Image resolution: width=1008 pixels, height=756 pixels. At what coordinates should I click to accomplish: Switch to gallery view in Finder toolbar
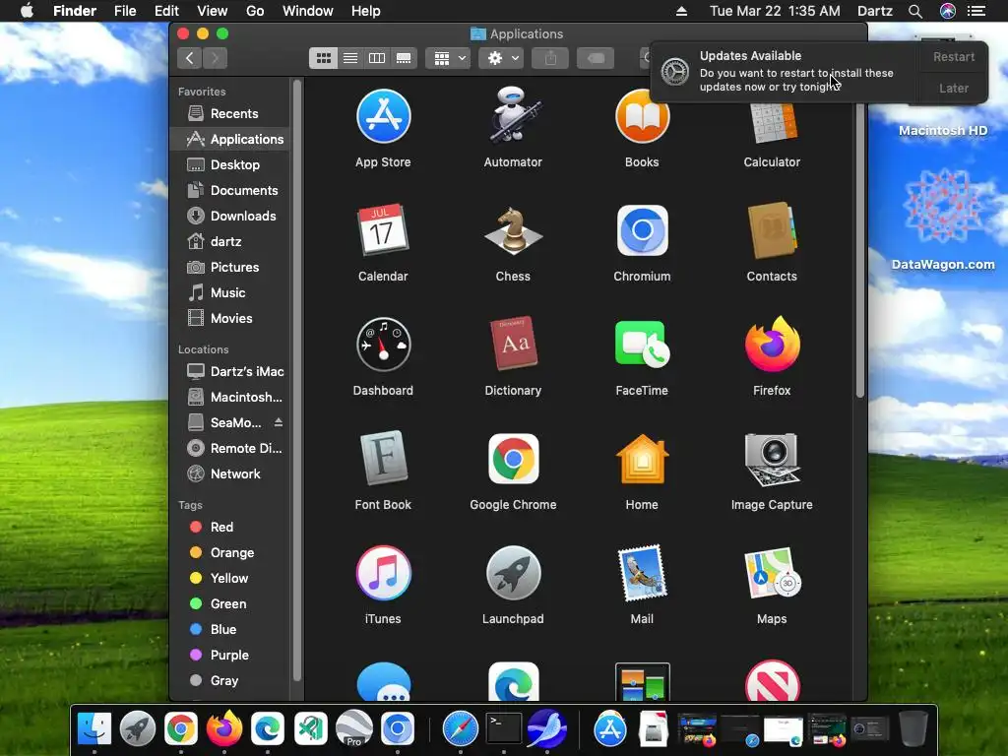(x=404, y=58)
